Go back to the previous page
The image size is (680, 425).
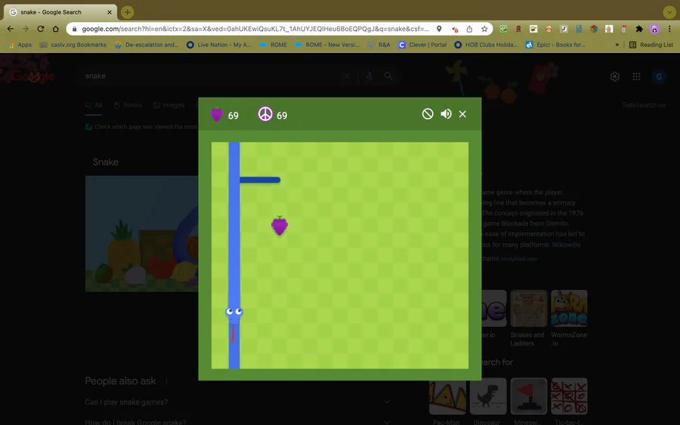pos(11,29)
